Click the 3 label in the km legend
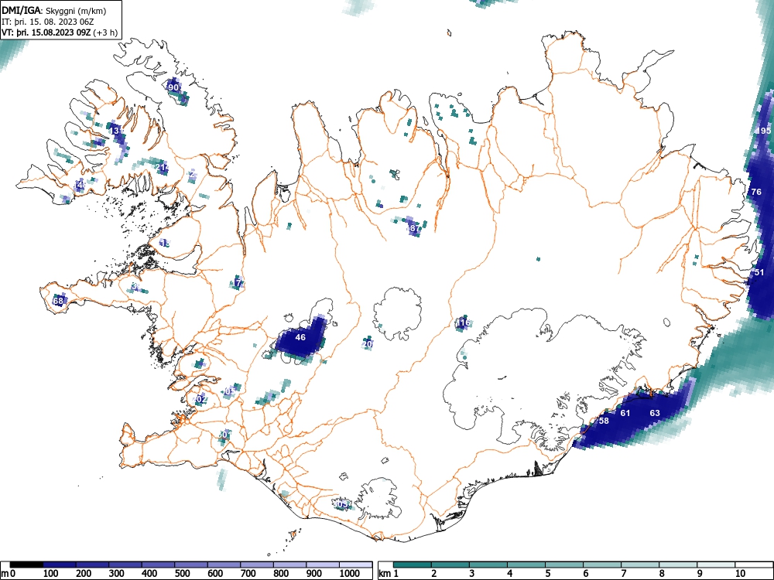The height and width of the screenshot is (580, 774). (472, 574)
